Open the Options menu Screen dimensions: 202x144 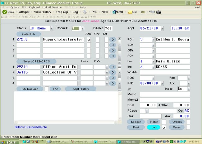[x=15, y=7]
